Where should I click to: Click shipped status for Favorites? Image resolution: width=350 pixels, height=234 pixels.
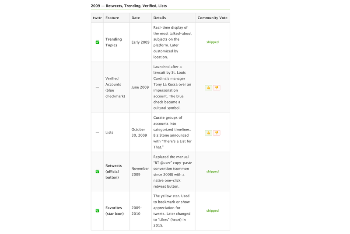coord(212,211)
